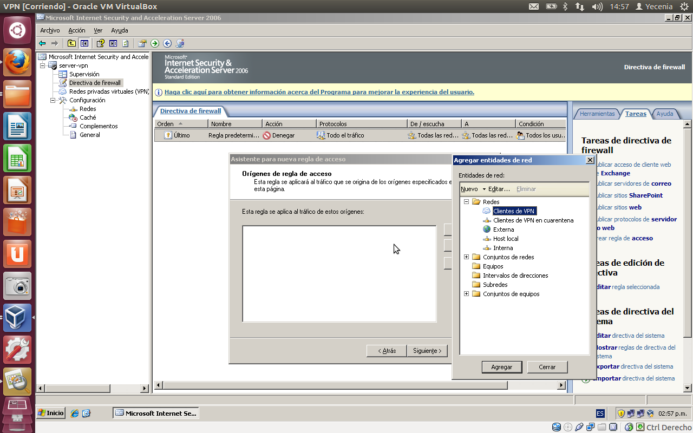Click Microsoft Internet Security taskbar button
The width and height of the screenshot is (693, 433).
coord(156,413)
